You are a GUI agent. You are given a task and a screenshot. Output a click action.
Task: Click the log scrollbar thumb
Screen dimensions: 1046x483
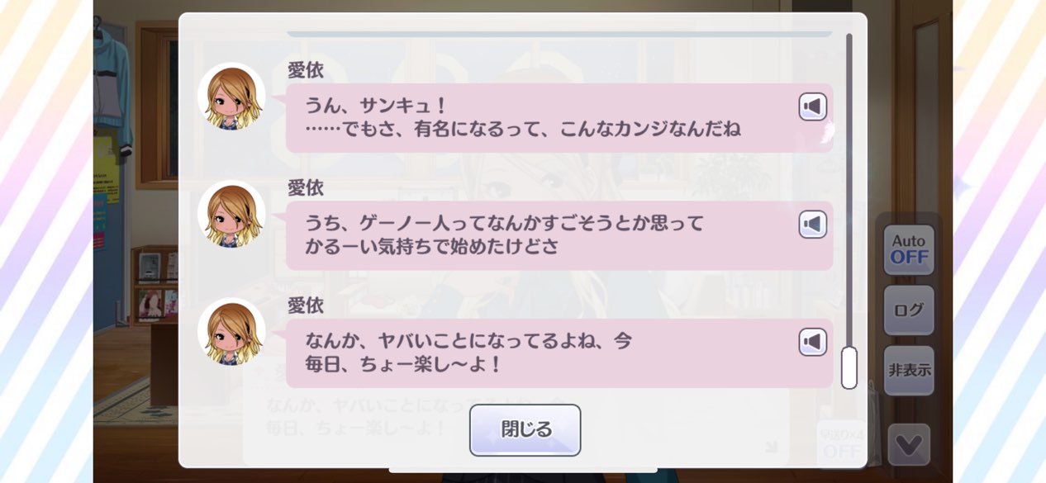[849, 368]
